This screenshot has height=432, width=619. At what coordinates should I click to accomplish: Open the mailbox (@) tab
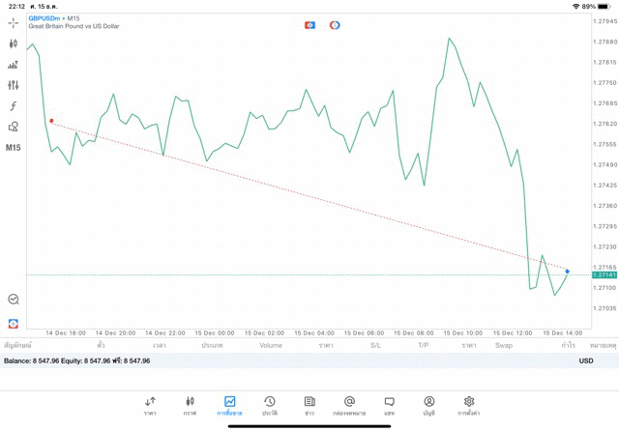tap(349, 405)
